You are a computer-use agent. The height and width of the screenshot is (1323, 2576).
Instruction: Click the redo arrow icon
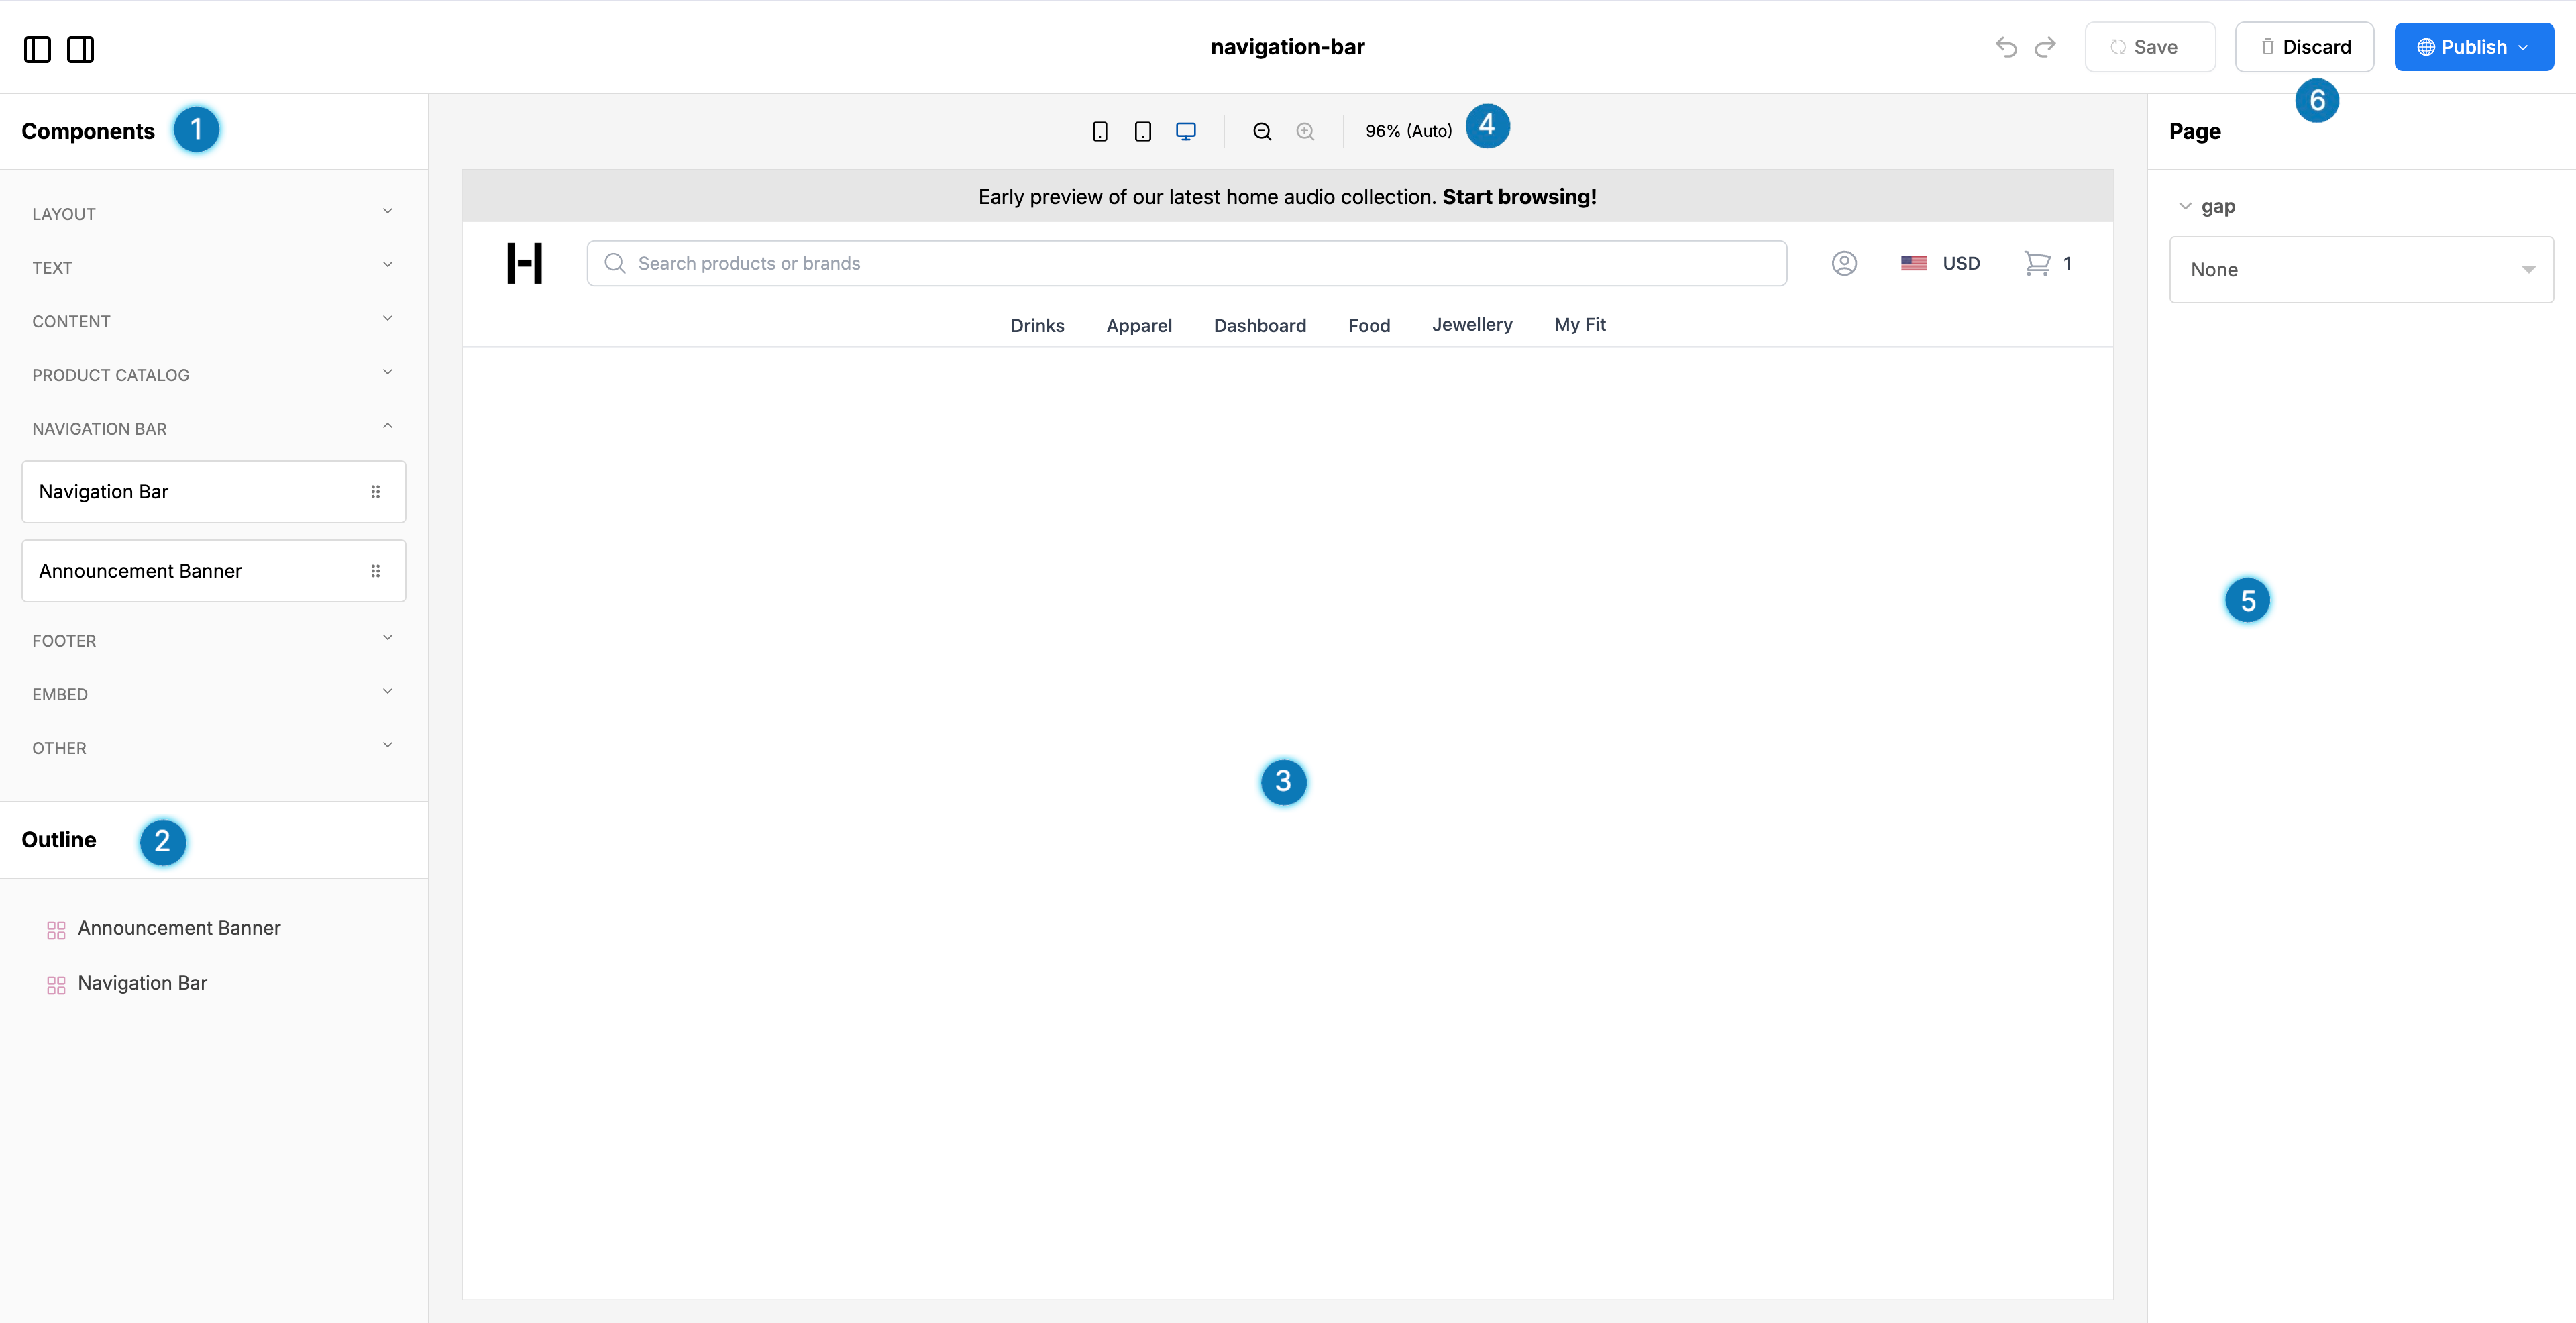coord(2045,47)
